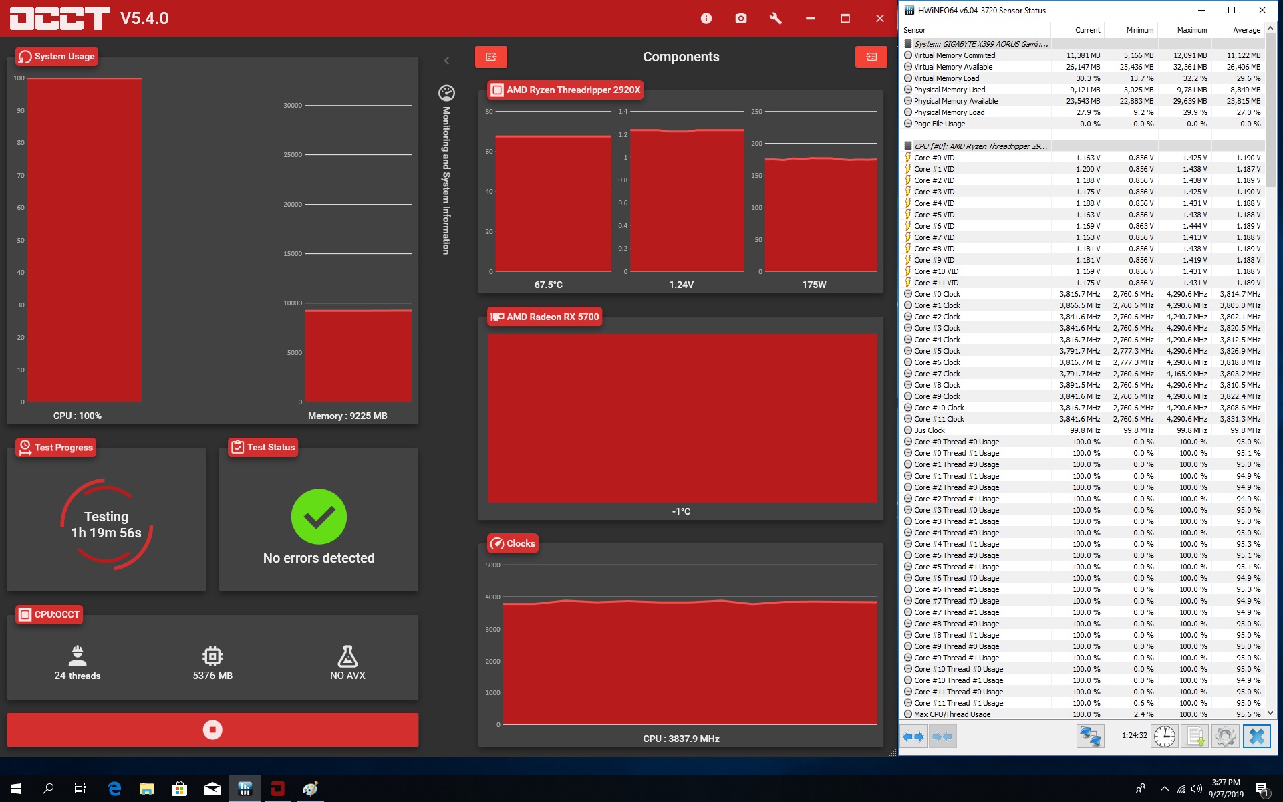Click the Clocks panel label

tap(513, 543)
